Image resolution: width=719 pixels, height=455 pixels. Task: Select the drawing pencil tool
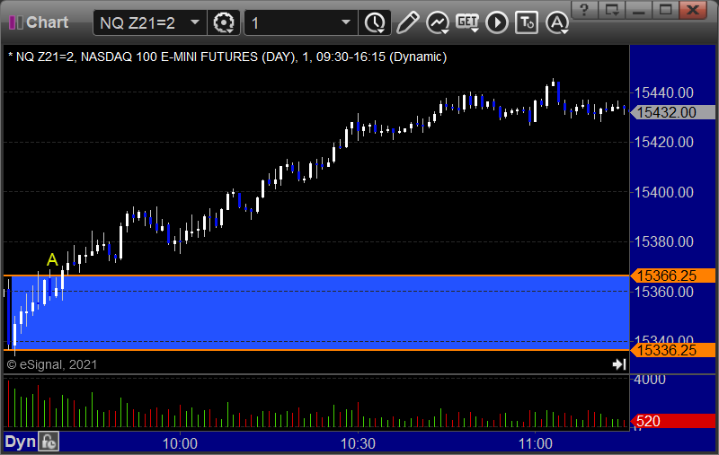tap(407, 22)
